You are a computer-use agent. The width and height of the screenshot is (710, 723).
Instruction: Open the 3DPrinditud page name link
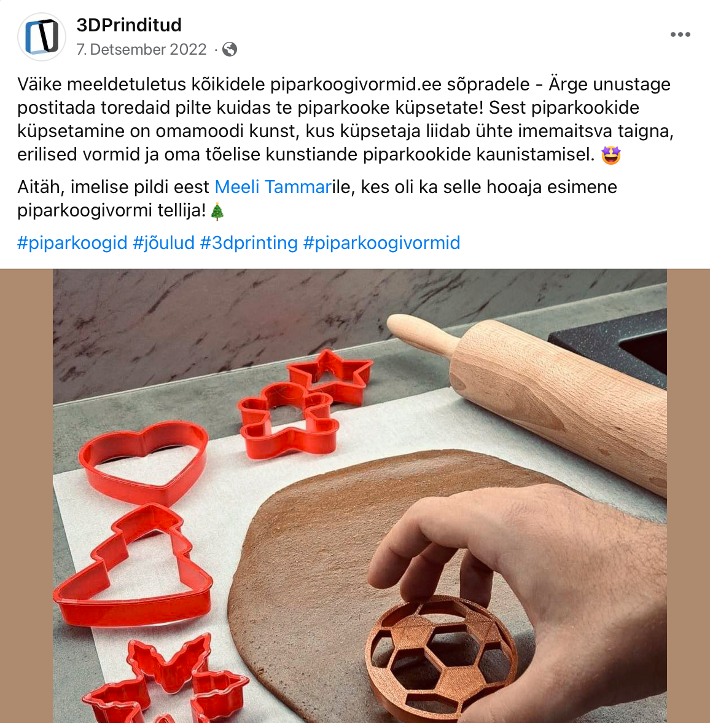coord(129,25)
